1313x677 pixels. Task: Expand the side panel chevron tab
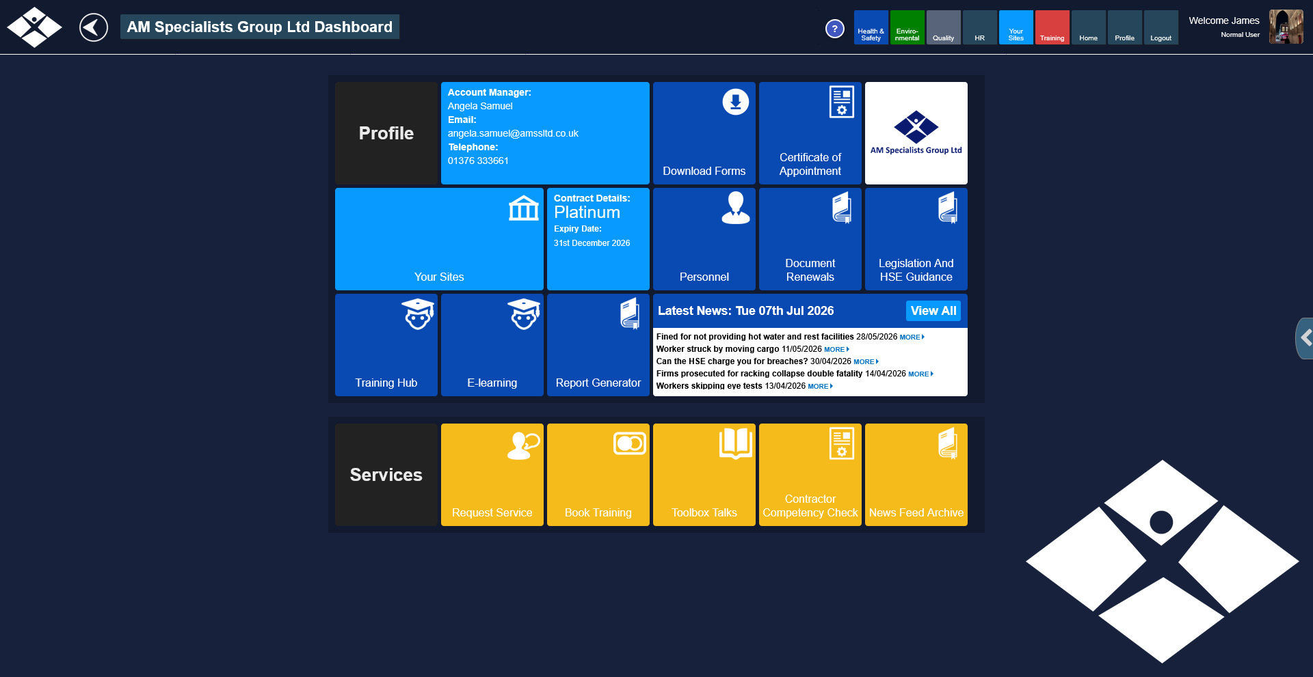pos(1305,338)
